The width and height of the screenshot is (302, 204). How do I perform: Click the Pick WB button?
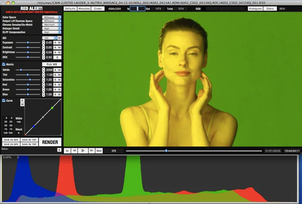tap(52, 64)
